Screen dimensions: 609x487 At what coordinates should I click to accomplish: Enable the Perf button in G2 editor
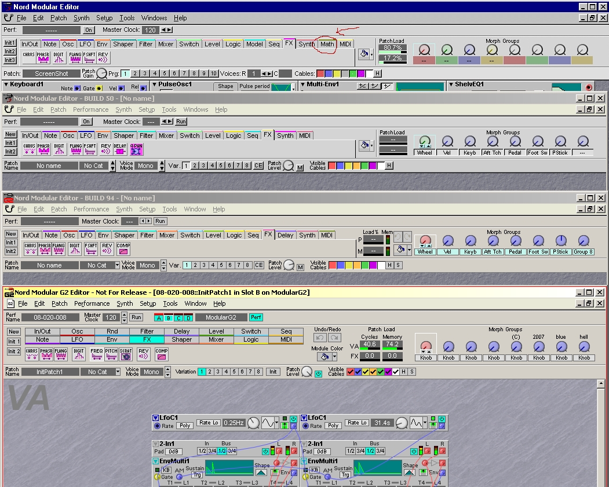(256, 317)
